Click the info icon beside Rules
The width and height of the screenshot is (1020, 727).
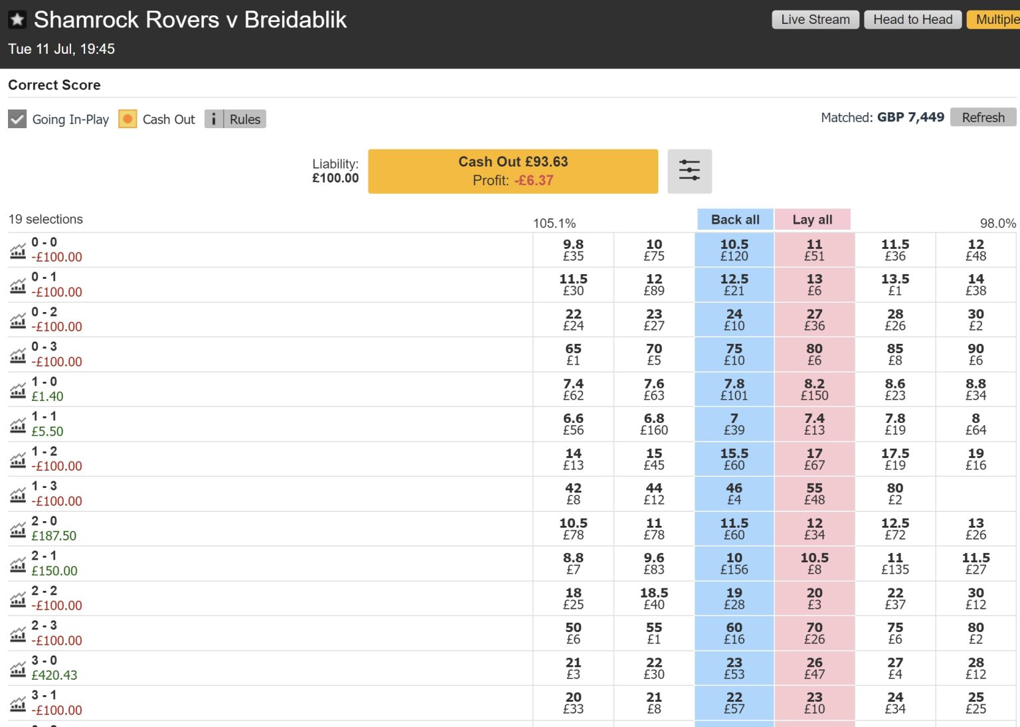tap(213, 118)
